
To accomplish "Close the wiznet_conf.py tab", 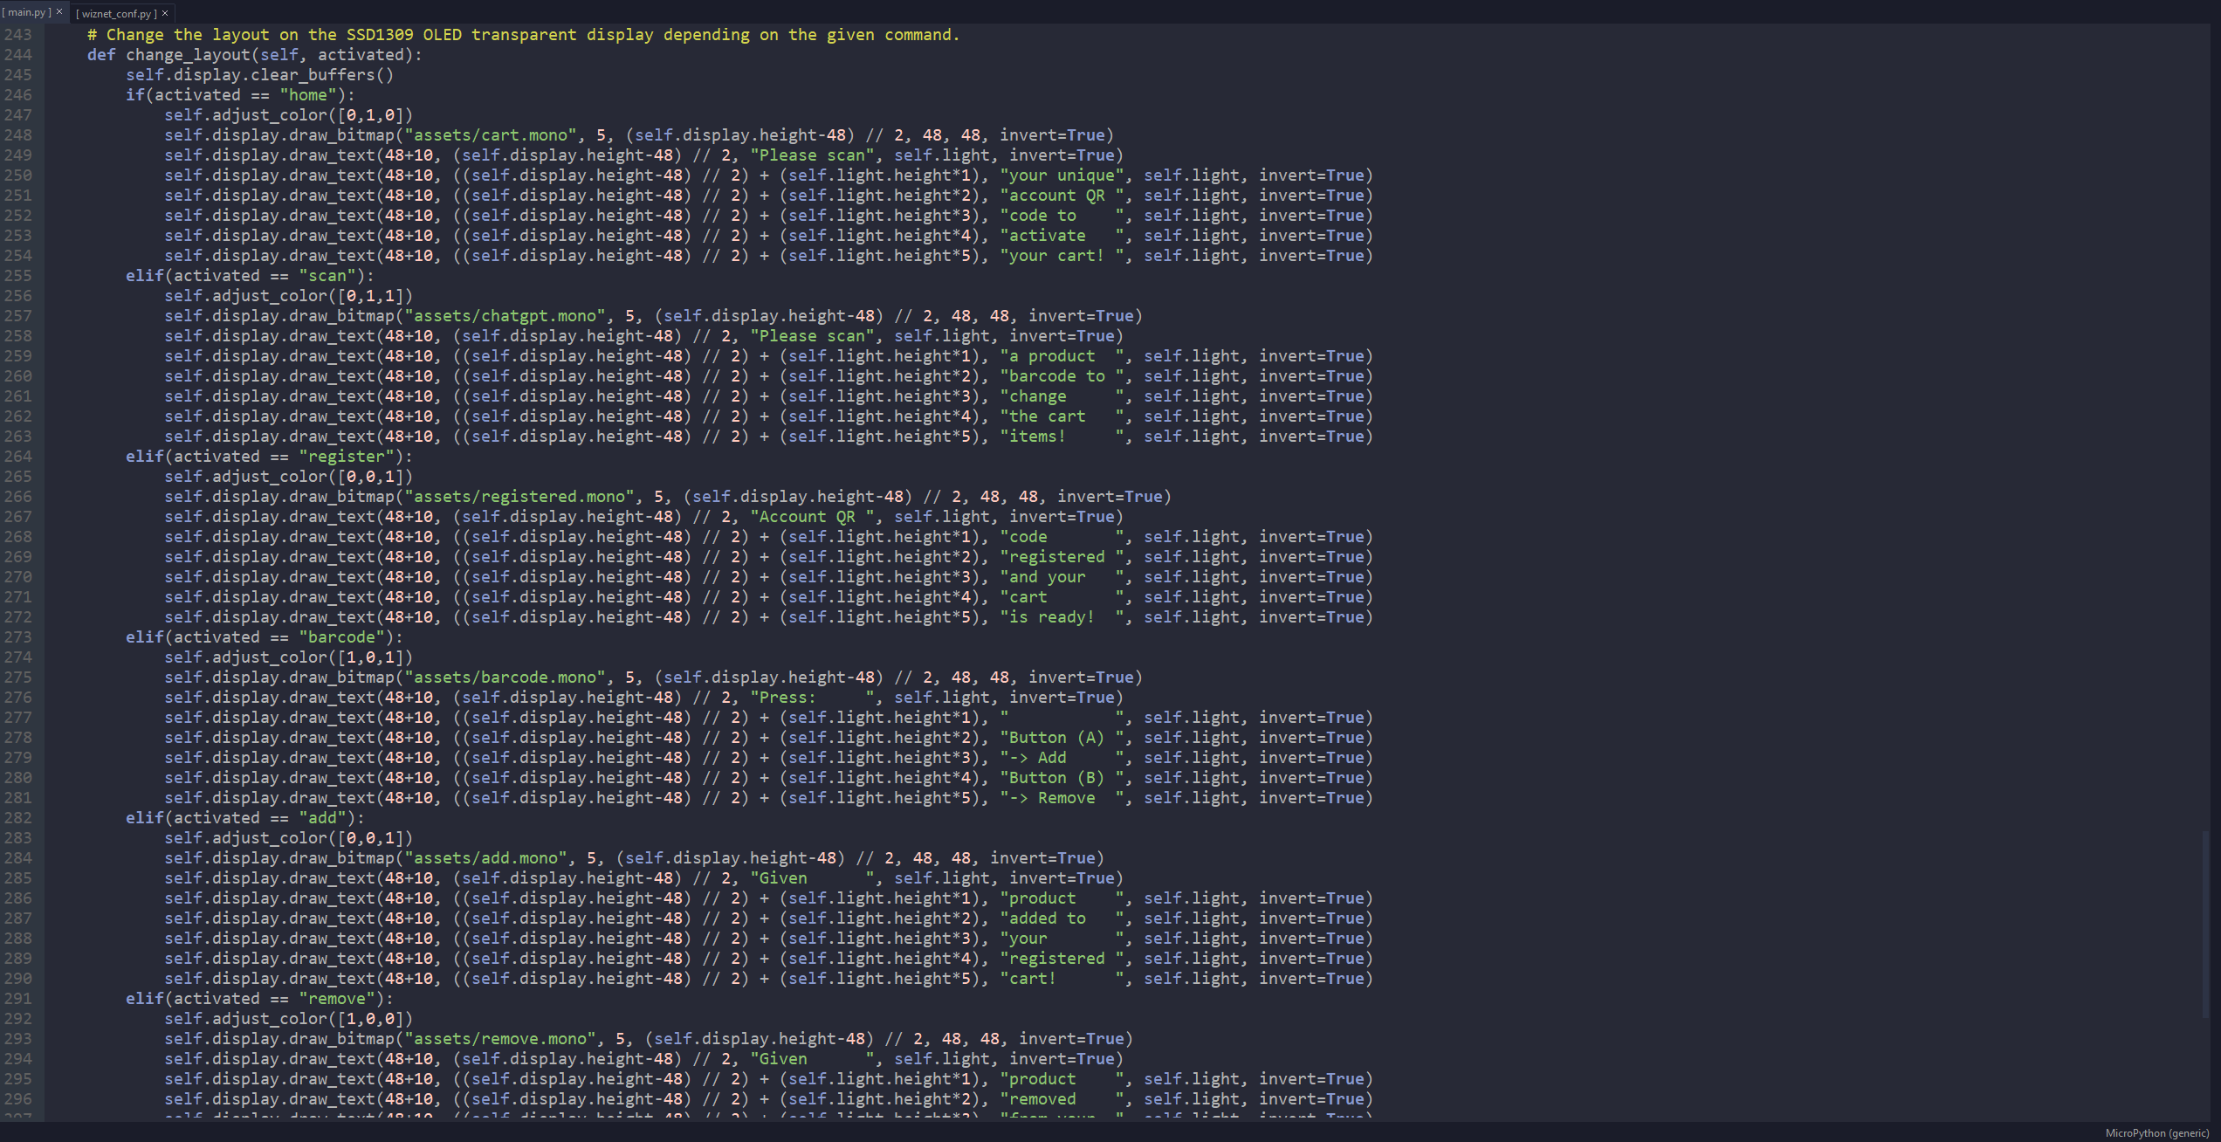I will click(x=164, y=13).
